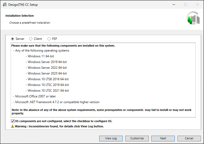Pick the FEP radio button
Viewport: 204px width, 144px height.
(x=49, y=39)
